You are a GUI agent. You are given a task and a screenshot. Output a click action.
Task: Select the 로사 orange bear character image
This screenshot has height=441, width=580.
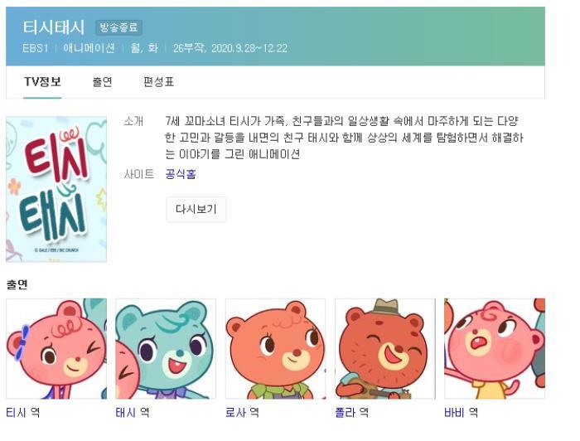click(x=275, y=348)
